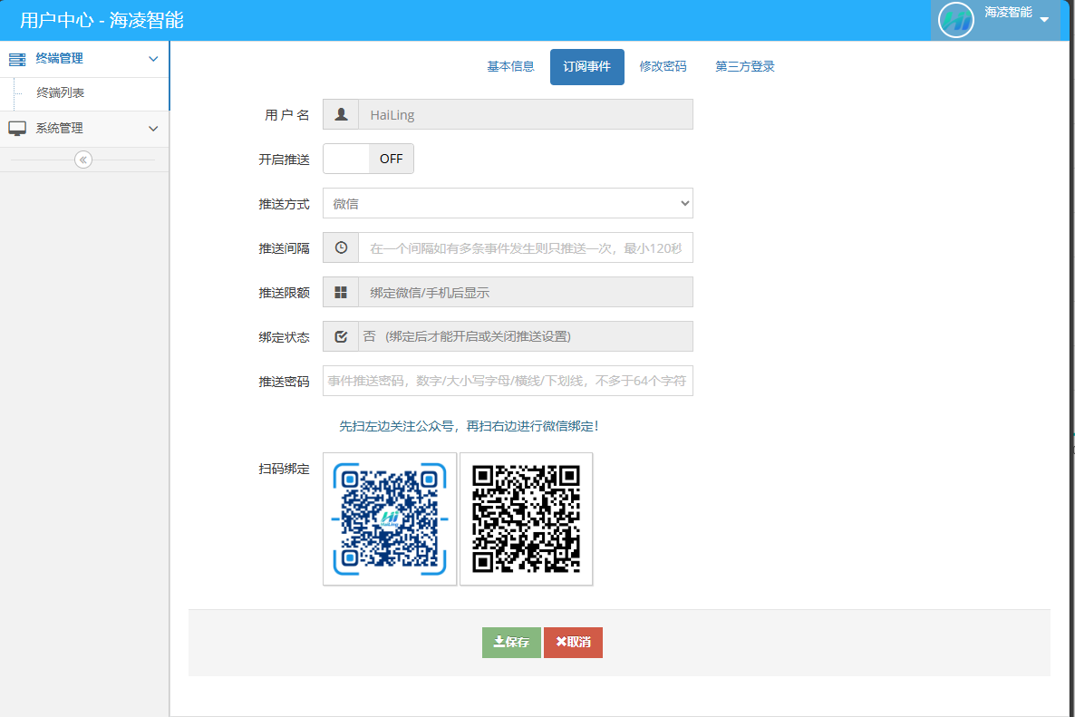Open the 修改密码 tab
Viewport: 1075px width, 717px height.
point(663,66)
